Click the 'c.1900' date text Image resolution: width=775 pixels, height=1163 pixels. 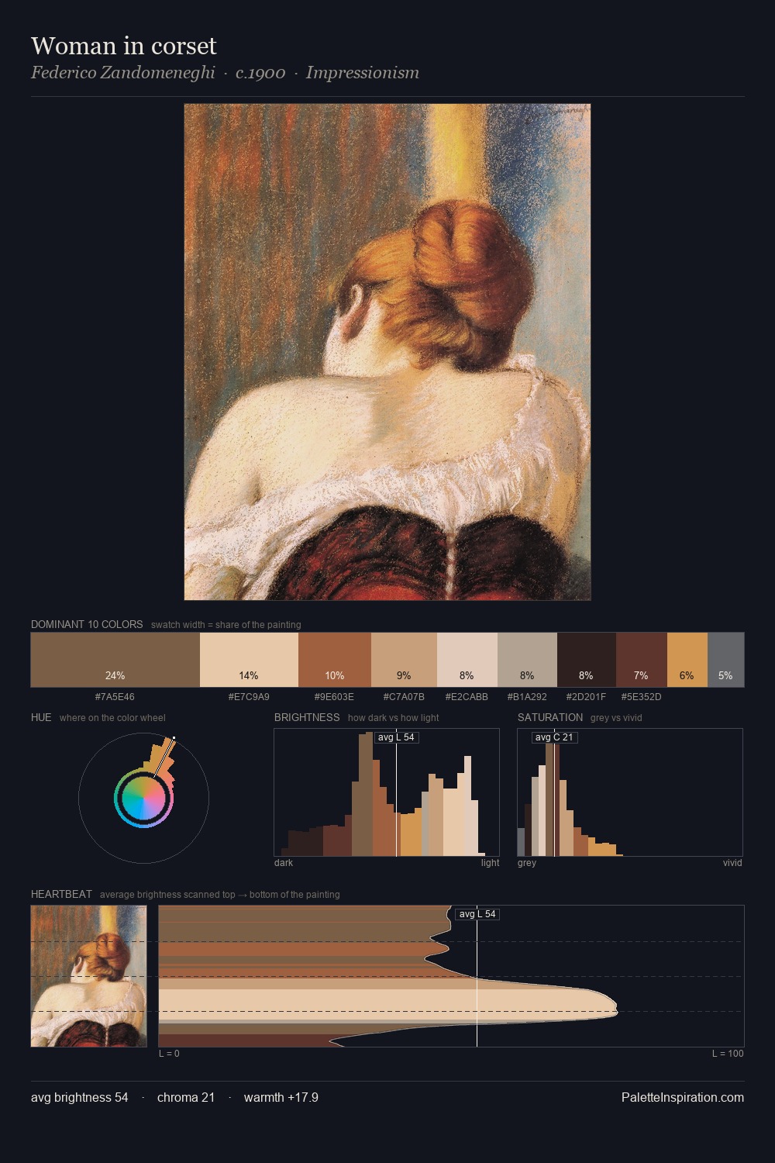(x=260, y=73)
